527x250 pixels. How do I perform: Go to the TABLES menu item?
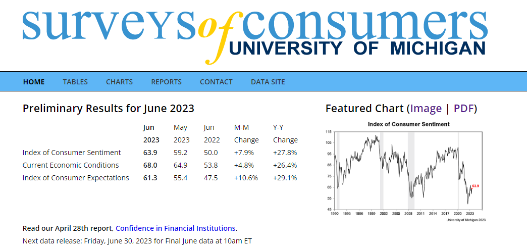click(75, 82)
